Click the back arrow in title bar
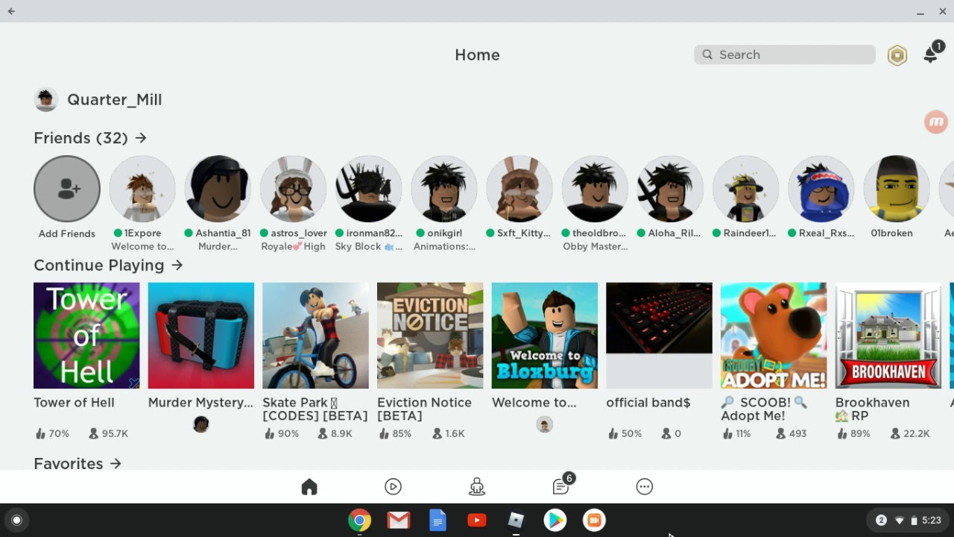 11,11
